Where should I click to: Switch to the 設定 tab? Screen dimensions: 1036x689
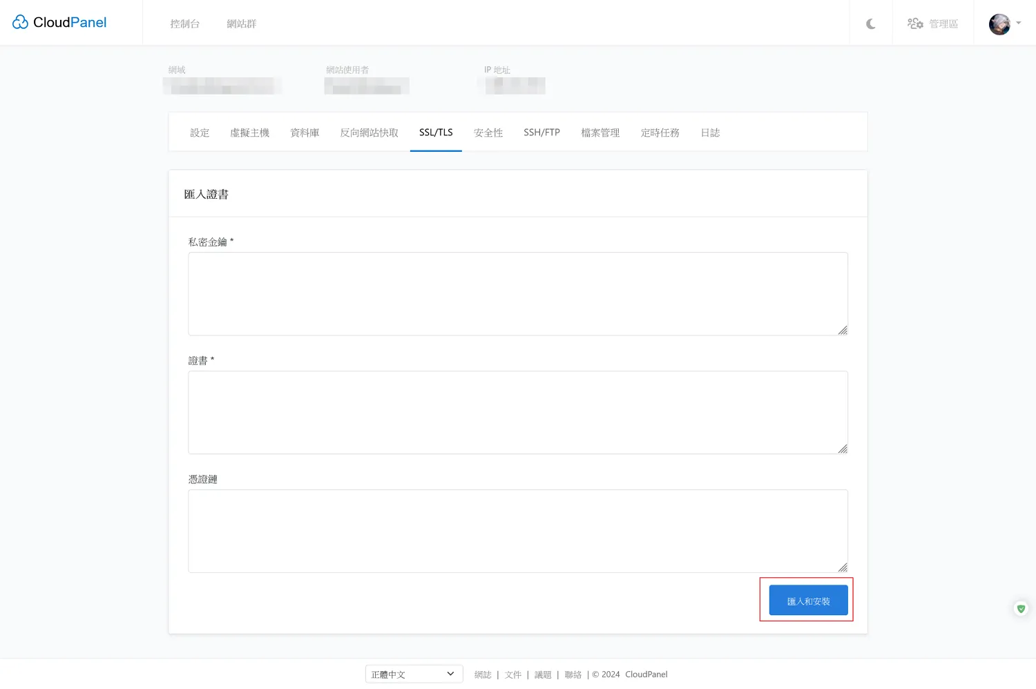(x=200, y=133)
